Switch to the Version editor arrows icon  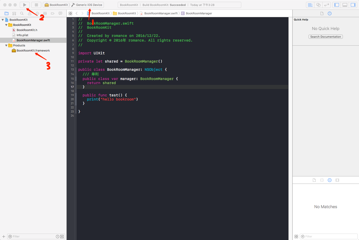(326, 5)
